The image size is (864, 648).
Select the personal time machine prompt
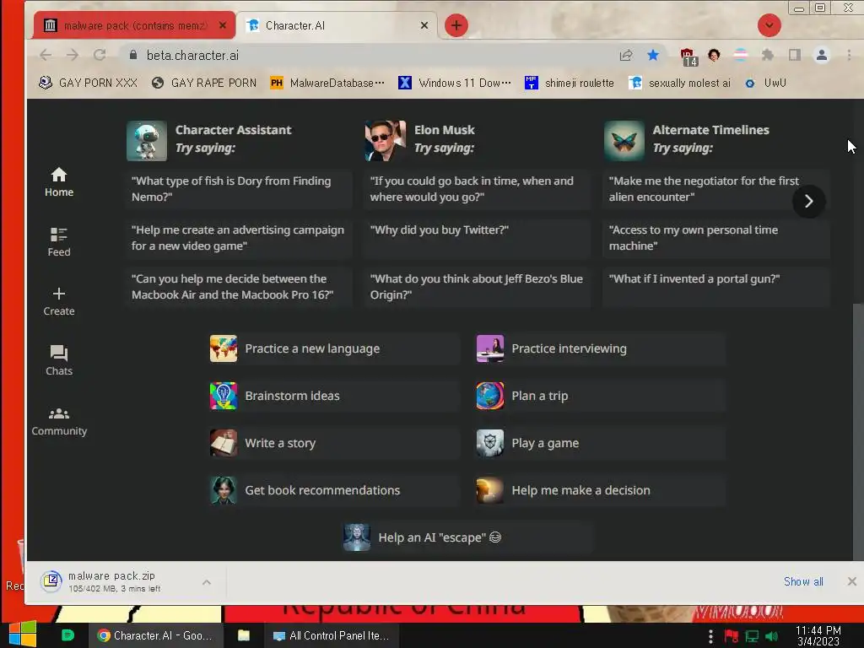[715, 238]
